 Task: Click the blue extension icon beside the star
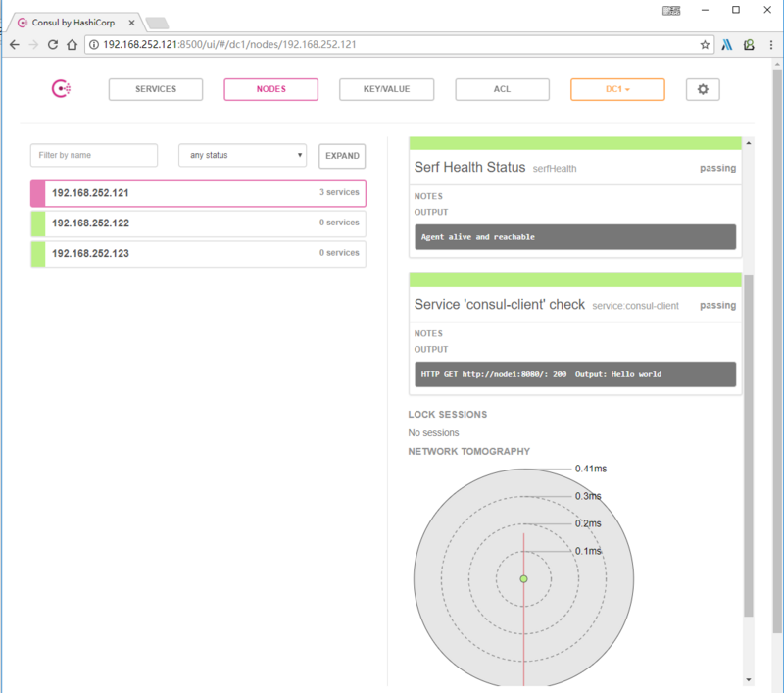(727, 44)
